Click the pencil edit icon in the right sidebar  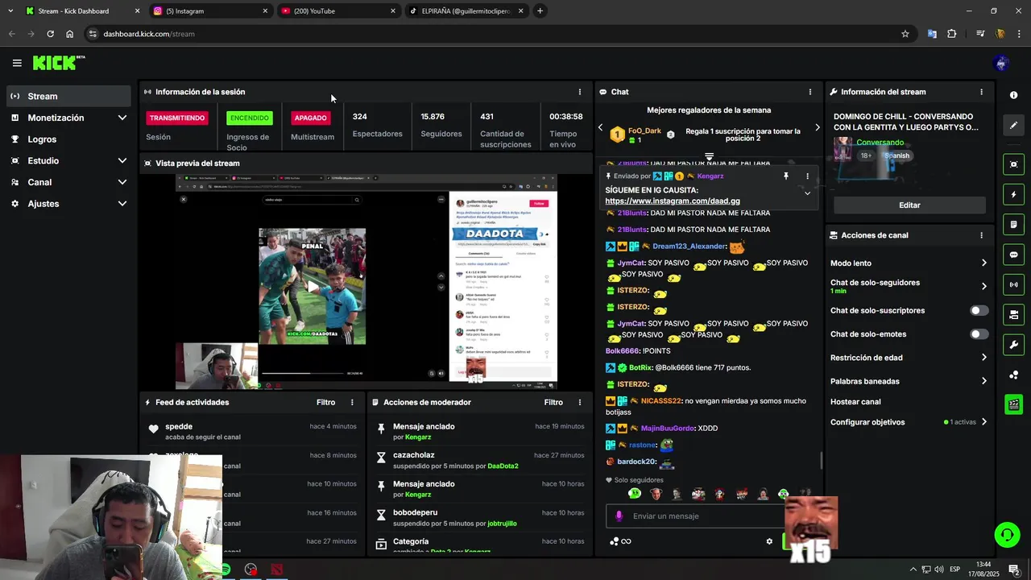(1013, 126)
